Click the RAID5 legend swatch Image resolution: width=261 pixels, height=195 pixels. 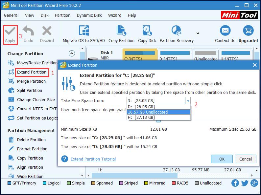coord(174,183)
